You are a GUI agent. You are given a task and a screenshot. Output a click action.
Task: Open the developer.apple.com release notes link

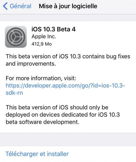[x=65, y=86]
